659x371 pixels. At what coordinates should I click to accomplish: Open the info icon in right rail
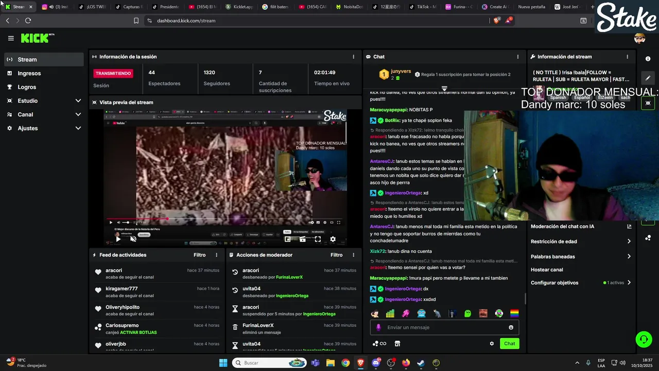point(648,59)
